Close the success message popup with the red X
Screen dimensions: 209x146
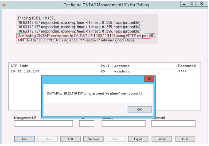coord(149,79)
